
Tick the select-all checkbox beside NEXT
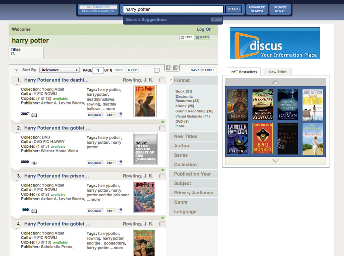click(157, 70)
